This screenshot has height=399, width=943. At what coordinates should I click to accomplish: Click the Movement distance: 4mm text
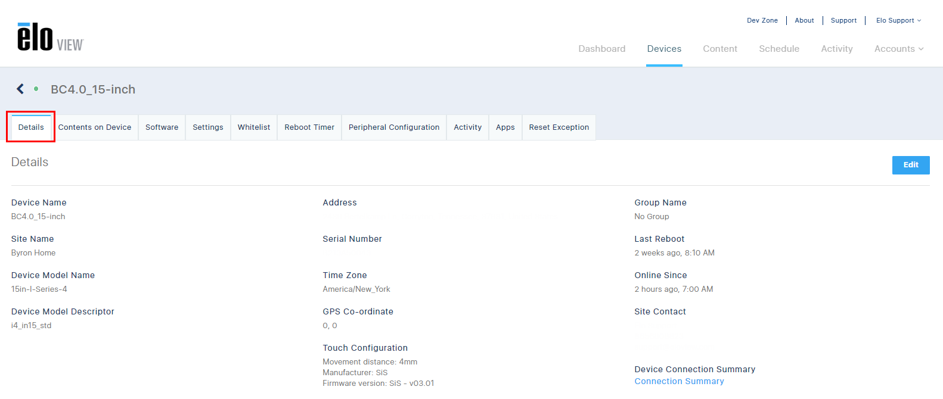click(370, 362)
